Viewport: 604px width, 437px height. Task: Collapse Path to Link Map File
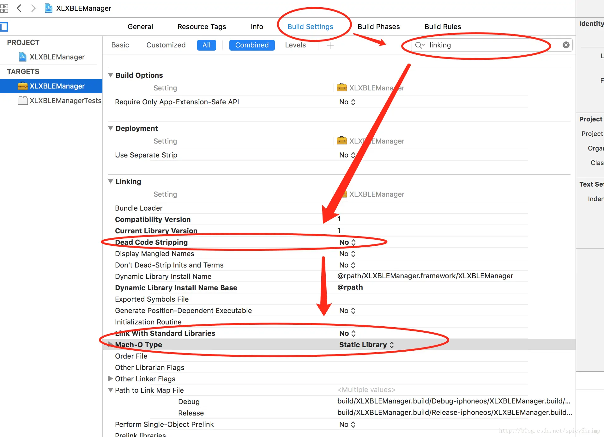tap(111, 390)
